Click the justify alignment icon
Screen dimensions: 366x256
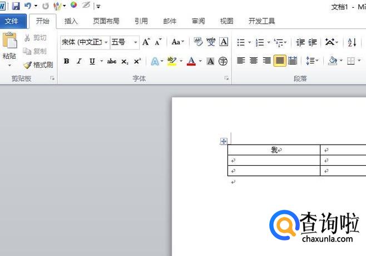[280, 61]
